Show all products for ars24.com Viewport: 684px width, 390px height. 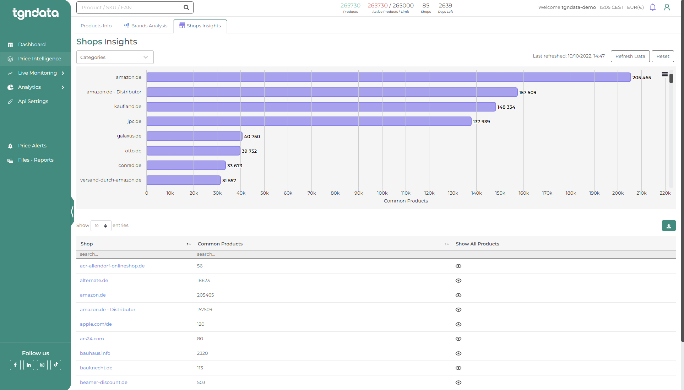pos(458,339)
